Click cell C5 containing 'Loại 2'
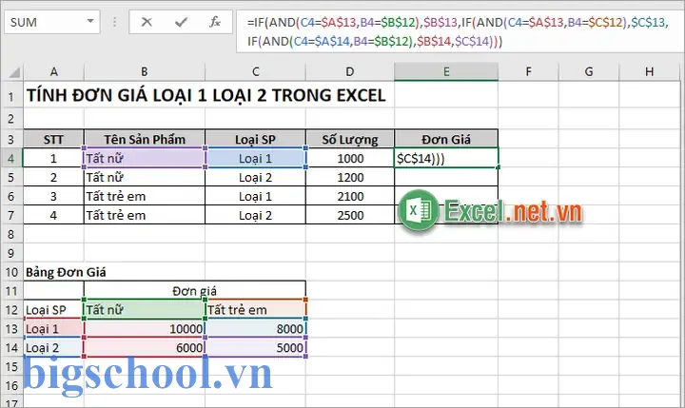This screenshot has width=685, height=408. tap(256, 177)
